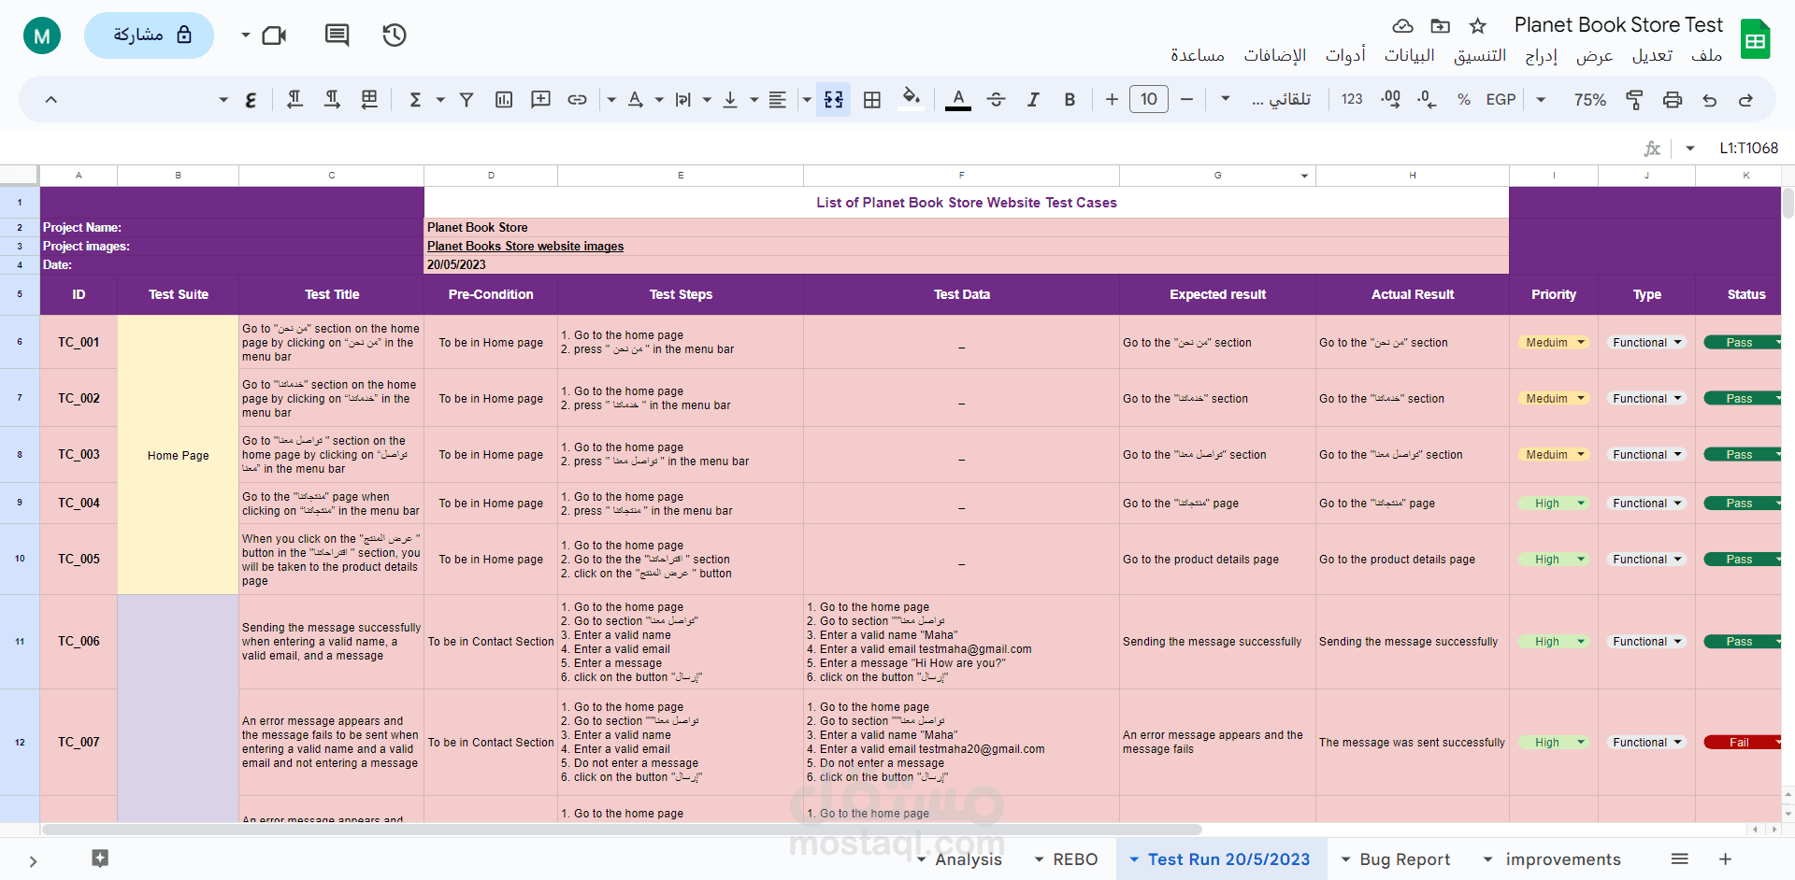Toggle the highlighted merge cells button
1795x880 pixels.
[x=833, y=99]
